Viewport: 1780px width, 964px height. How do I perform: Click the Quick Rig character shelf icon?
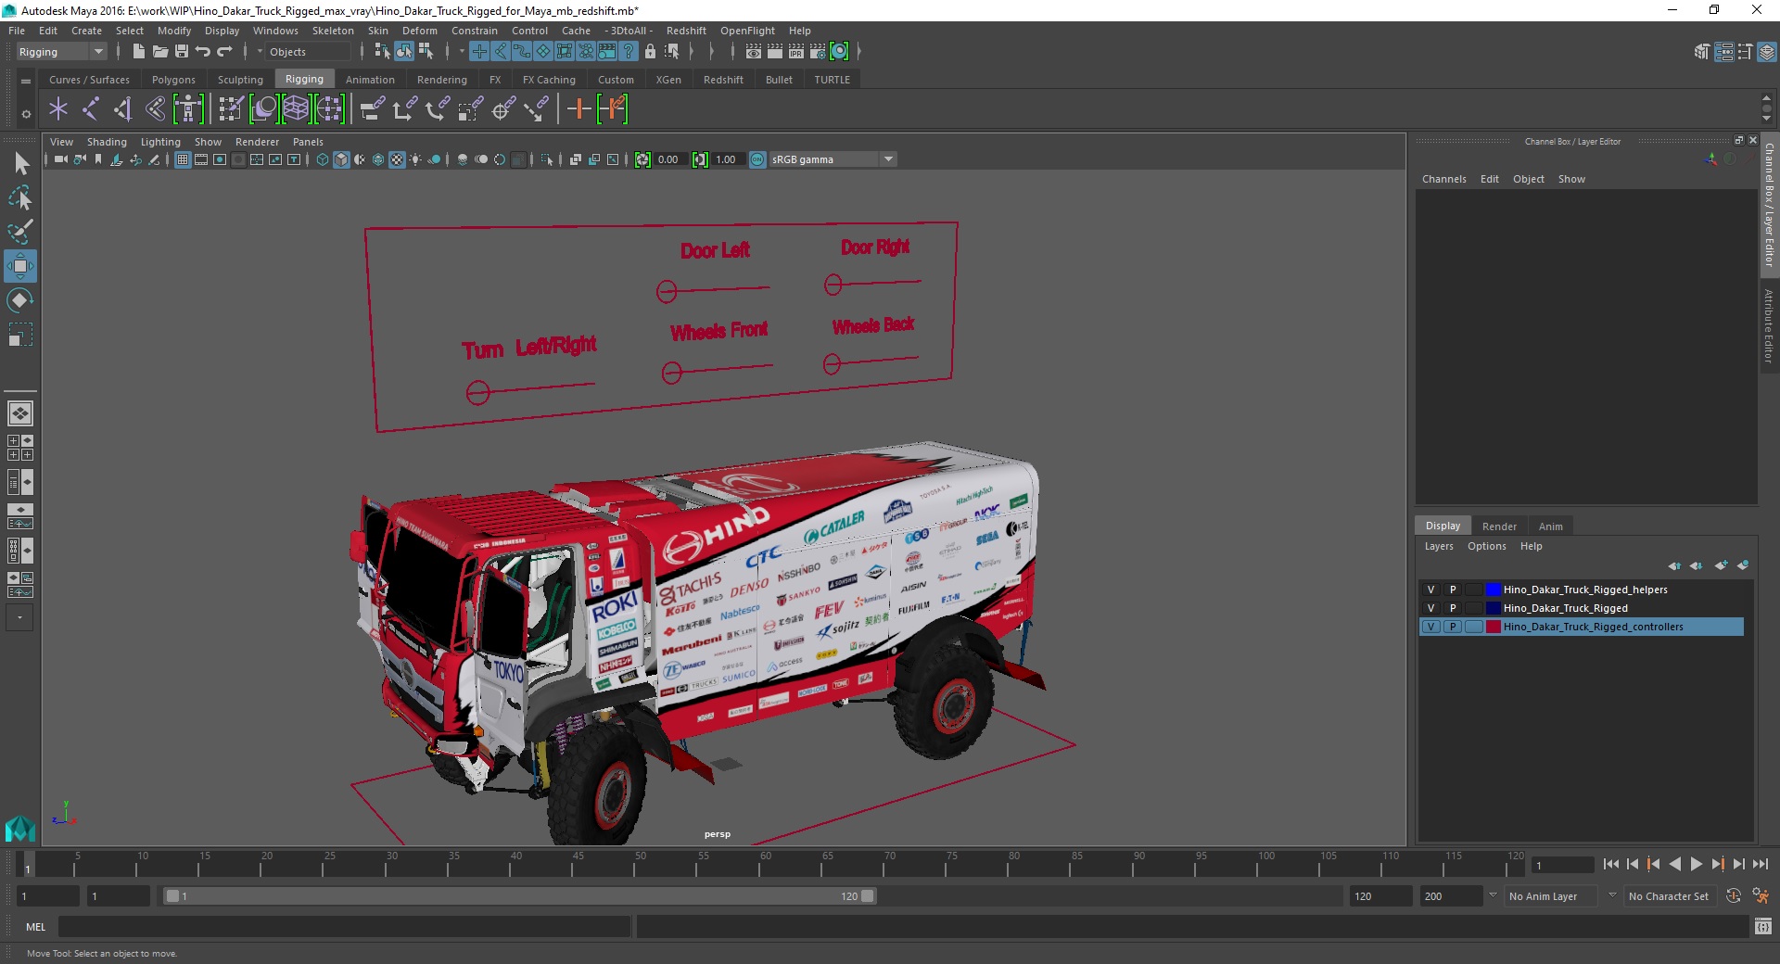click(188, 109)
